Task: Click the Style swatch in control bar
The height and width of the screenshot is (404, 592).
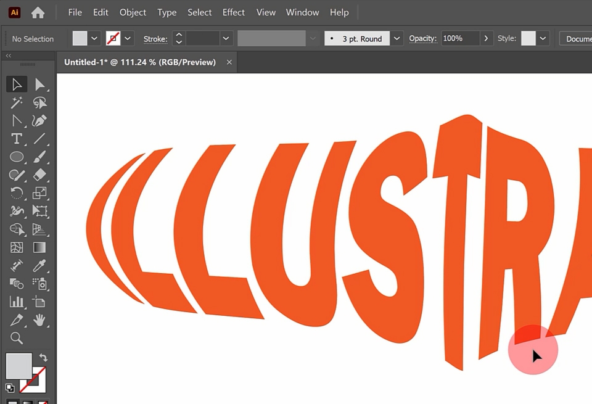Action: (528, 38)
